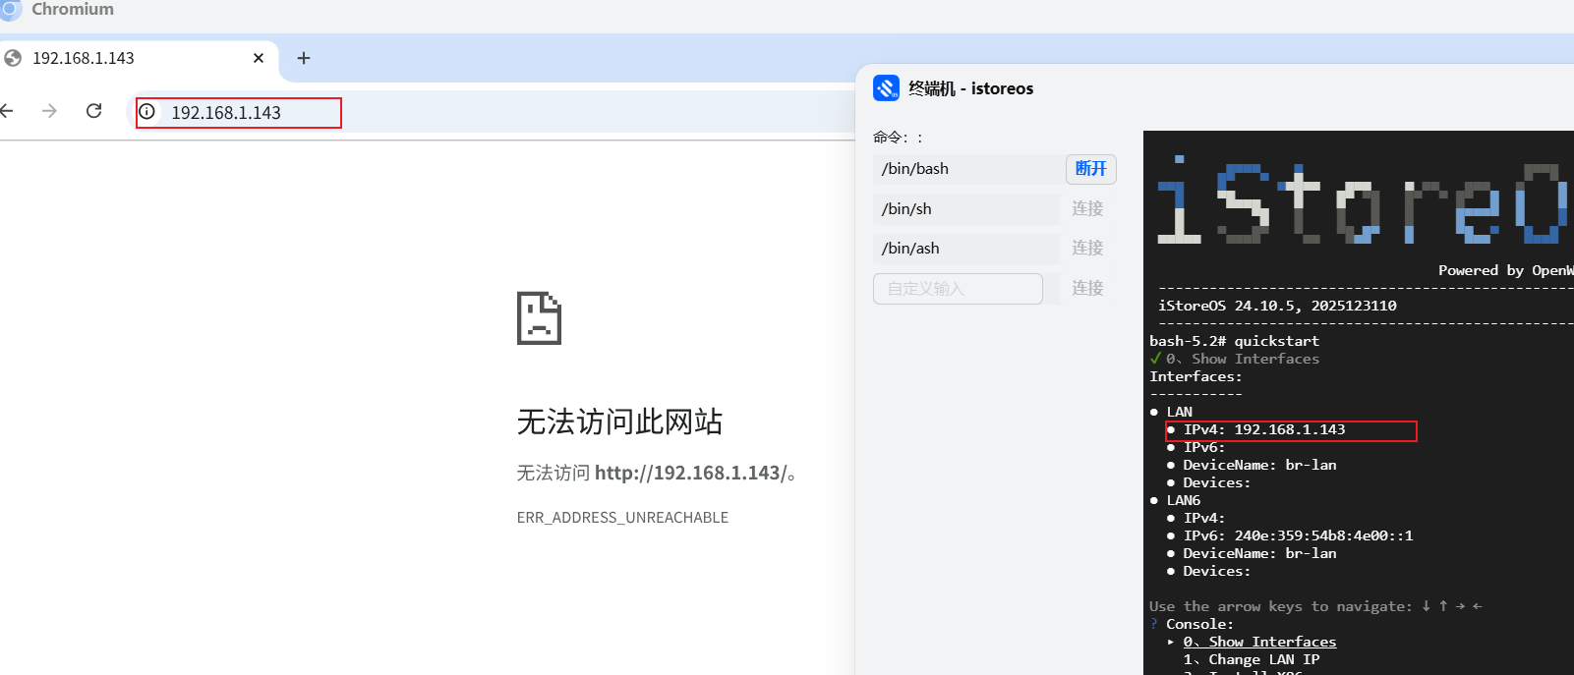
Task: Click the iStoreOS 24.10.5 version line
Action: pyautogui.click(x=1277, y=306)
